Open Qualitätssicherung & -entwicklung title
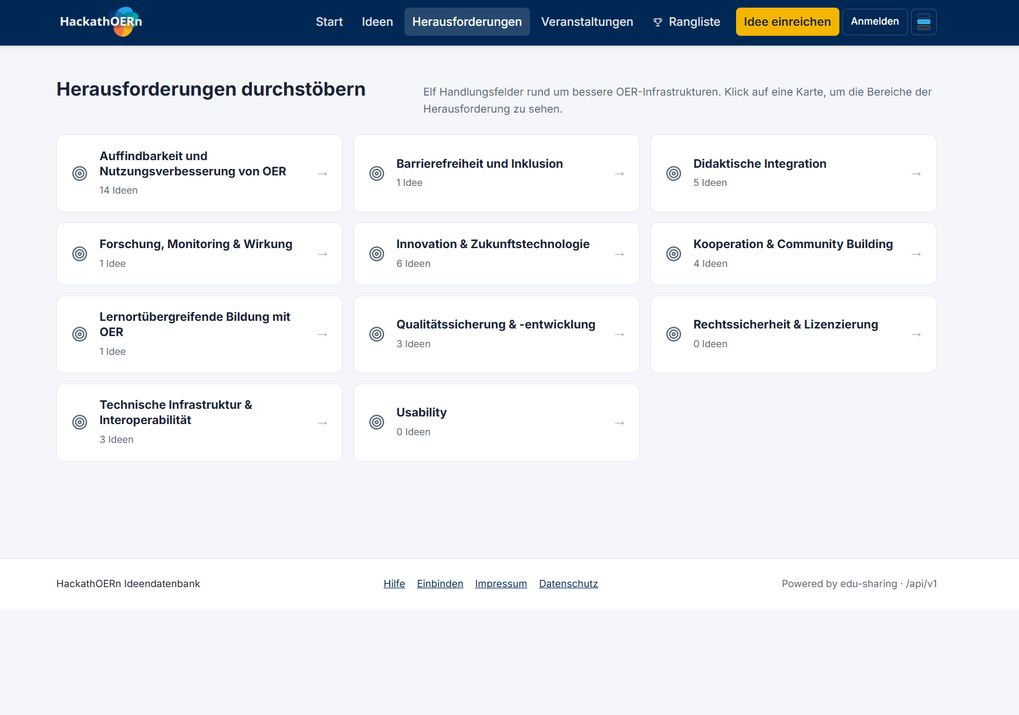This screenshot has width=1019, height=715. pyautogui.click(x=496, y=324)
